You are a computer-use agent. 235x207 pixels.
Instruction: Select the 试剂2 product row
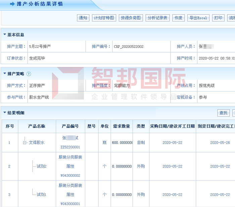[41, 166]
